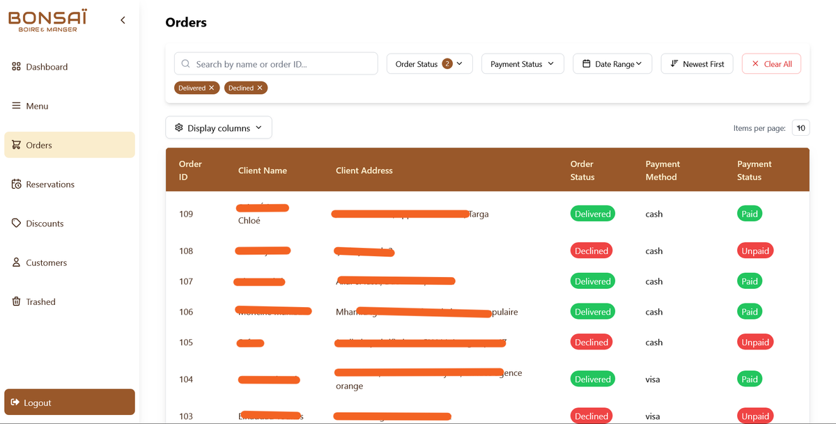836x424 pixels.
Task: Click the Paid badge on order 109
Action: pyautogui.click(x=750, y=214)
